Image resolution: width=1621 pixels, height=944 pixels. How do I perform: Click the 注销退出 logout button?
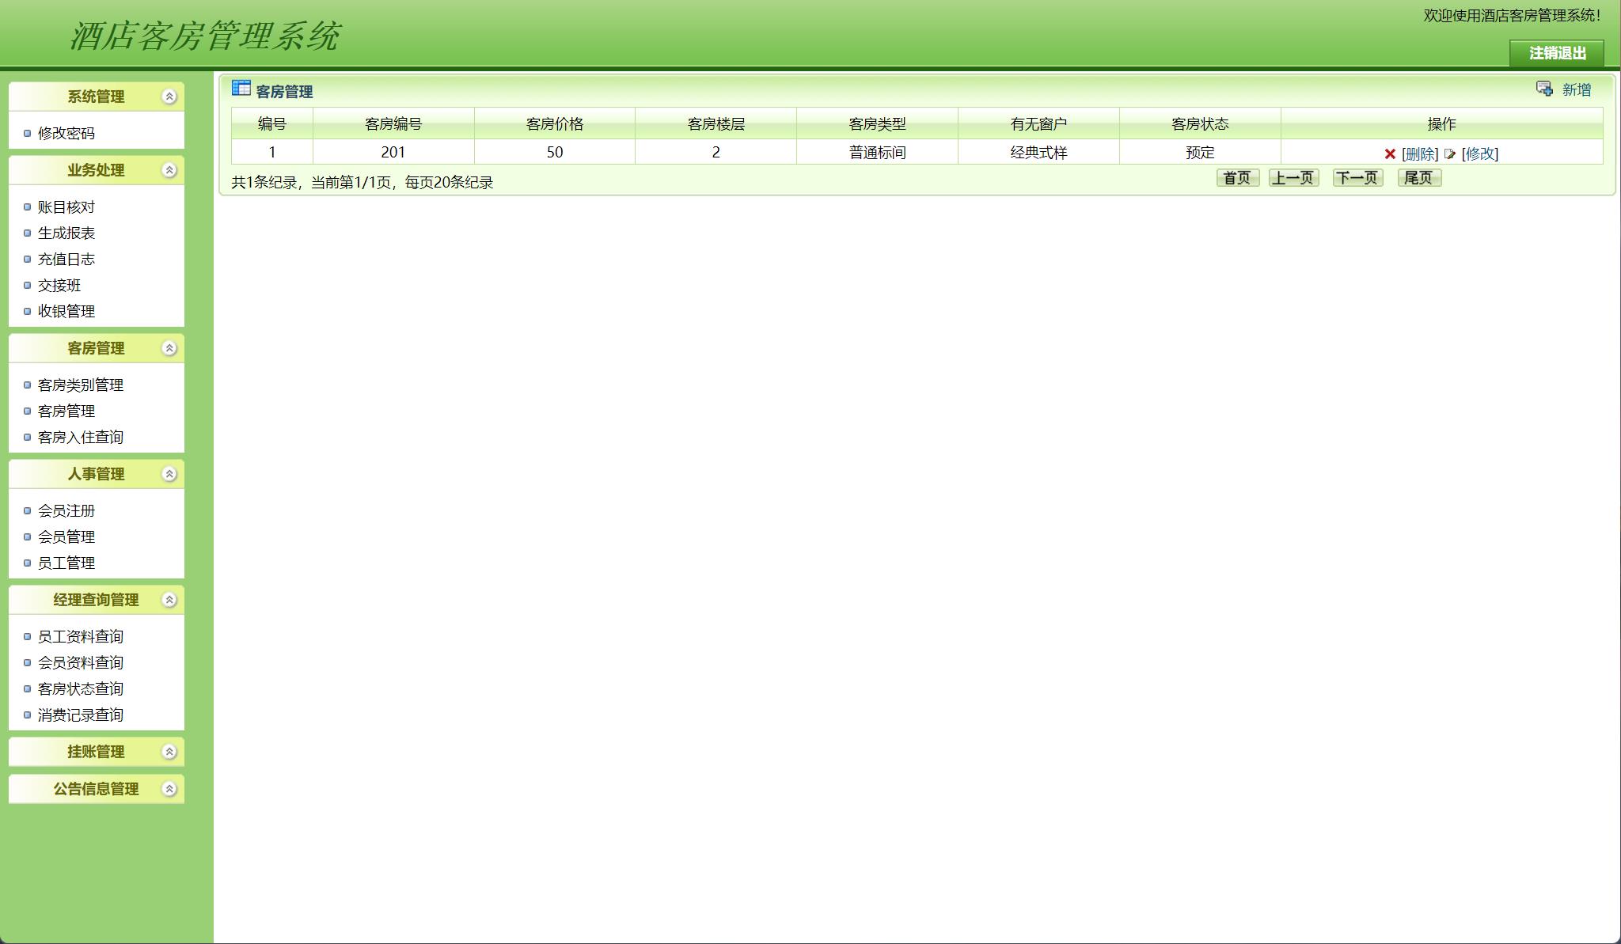point(1556,53)
